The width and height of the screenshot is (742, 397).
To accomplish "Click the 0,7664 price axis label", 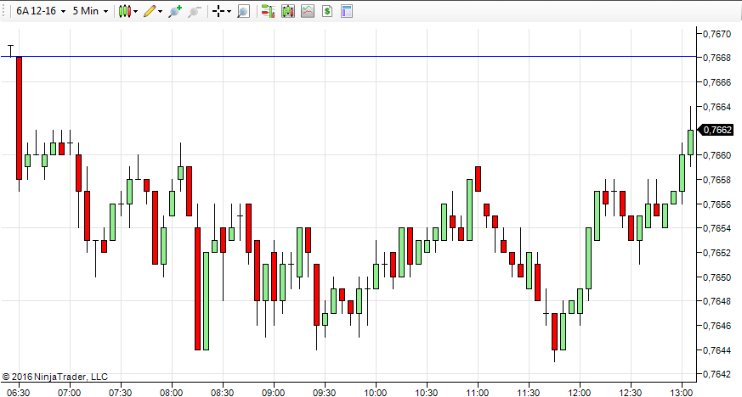I will click(717, 107).
